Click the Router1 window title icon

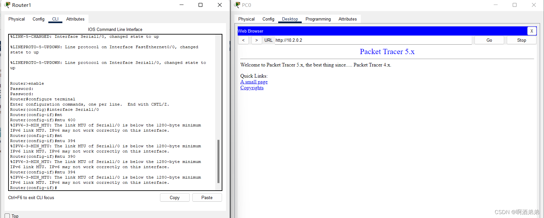[x=7, y=5]
